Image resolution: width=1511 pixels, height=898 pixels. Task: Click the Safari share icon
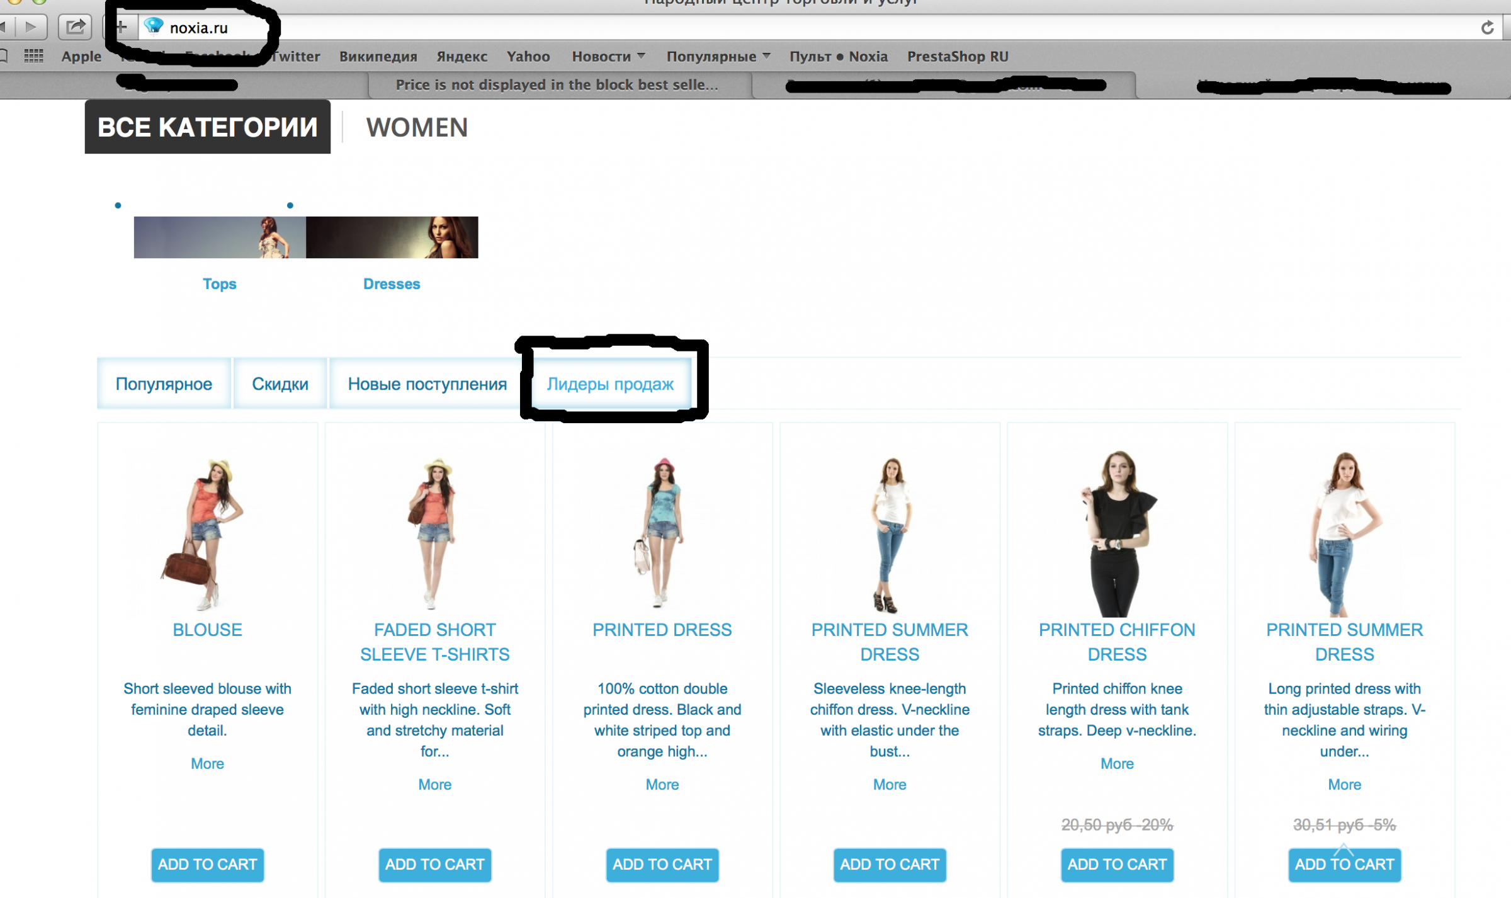pyautogui.click(x=75, y=26)
